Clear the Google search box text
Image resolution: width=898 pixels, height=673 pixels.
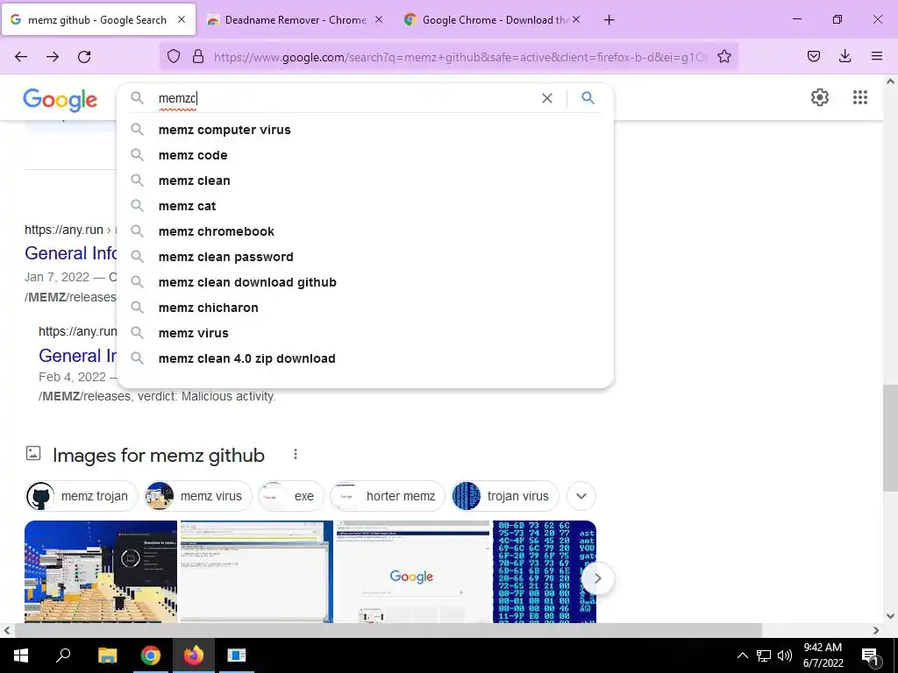547,98
